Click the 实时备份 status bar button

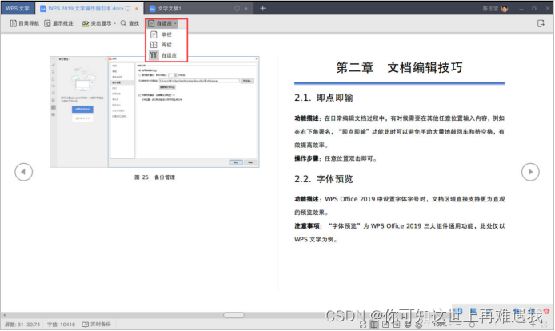[x=97, y=325]
